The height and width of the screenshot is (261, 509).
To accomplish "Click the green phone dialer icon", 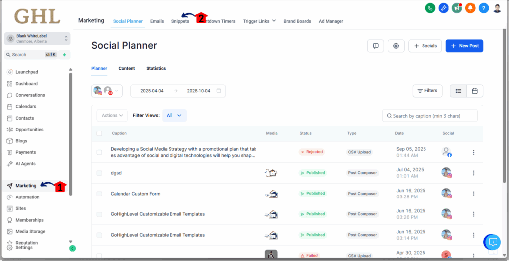I will tap(430, 8).
